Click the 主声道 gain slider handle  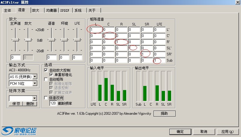[16, 40]
